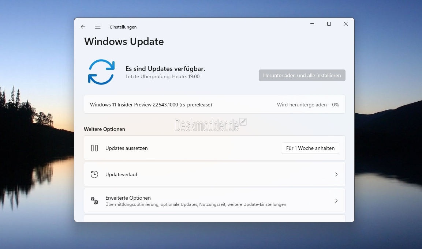Click the Es sind Updates verfügbar heading
The width and height of the screenshot is (422, 249).
pyautogui.click(x=165, y=69)
